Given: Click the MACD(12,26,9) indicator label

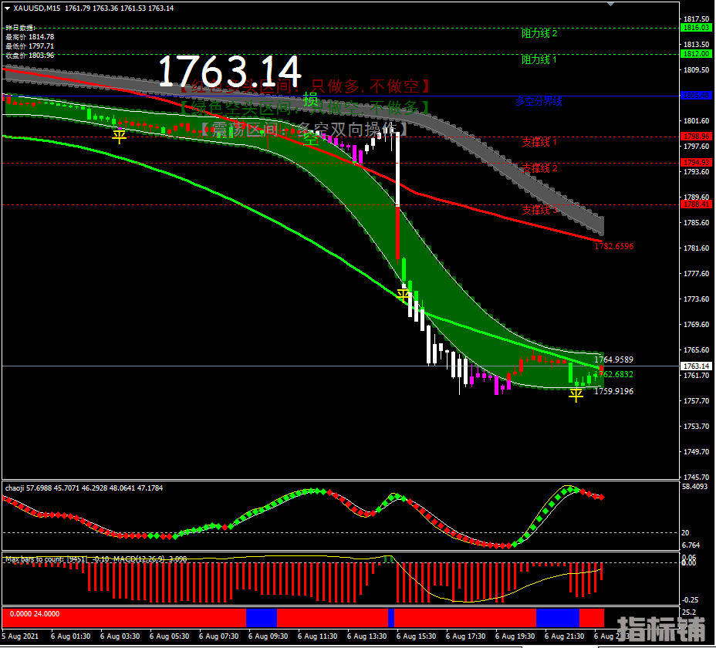Looking at the screenshot, I should (140, 559).
